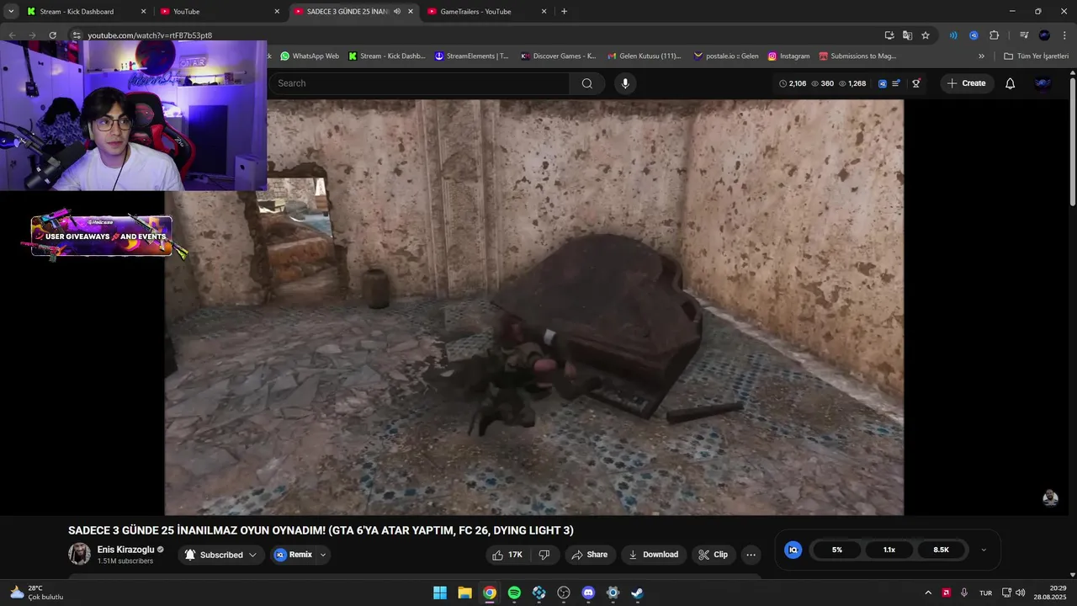Open YouTube notifications bell

(x=1010, y=83)
